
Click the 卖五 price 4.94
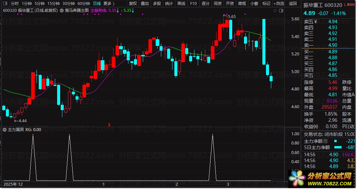click(333, 22)
